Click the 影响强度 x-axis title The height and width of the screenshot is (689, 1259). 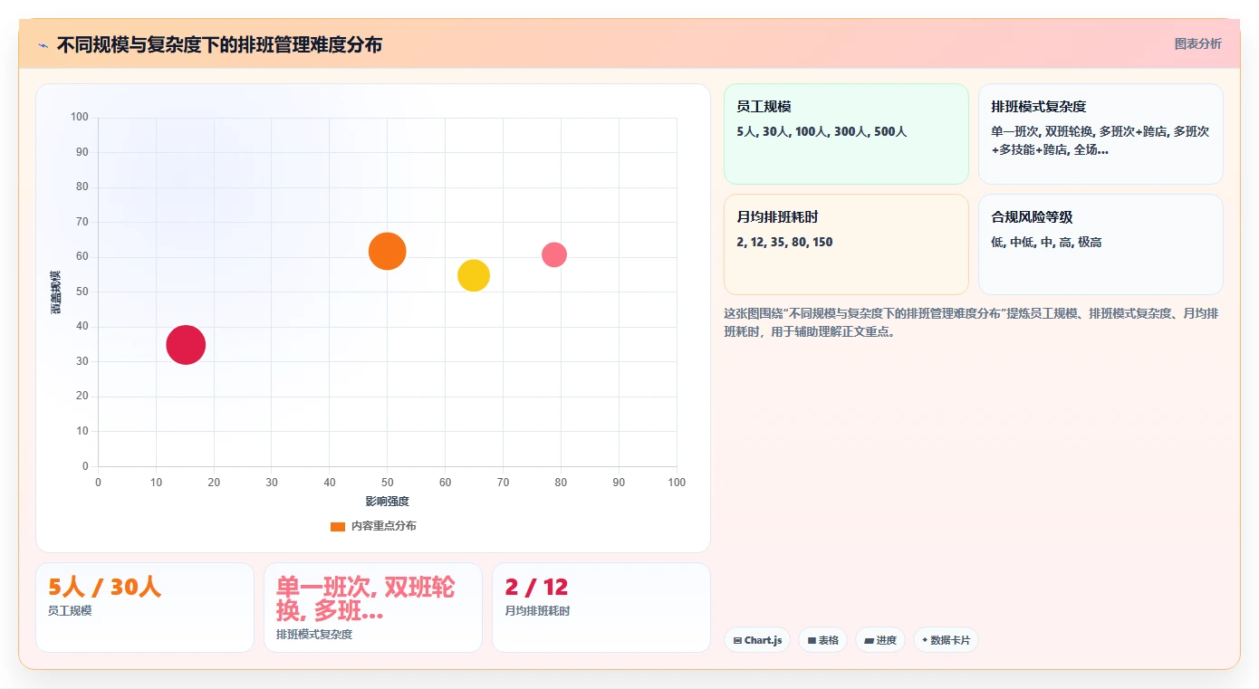388,501
